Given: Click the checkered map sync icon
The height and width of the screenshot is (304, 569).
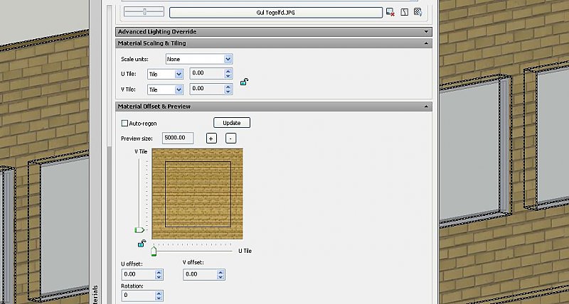Looking at the screenshot, I should [418, 12].
